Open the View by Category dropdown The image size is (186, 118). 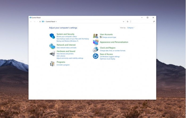click(x=131, y=28)
